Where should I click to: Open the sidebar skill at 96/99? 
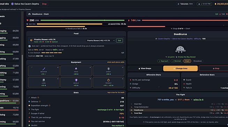pos(9,122)
